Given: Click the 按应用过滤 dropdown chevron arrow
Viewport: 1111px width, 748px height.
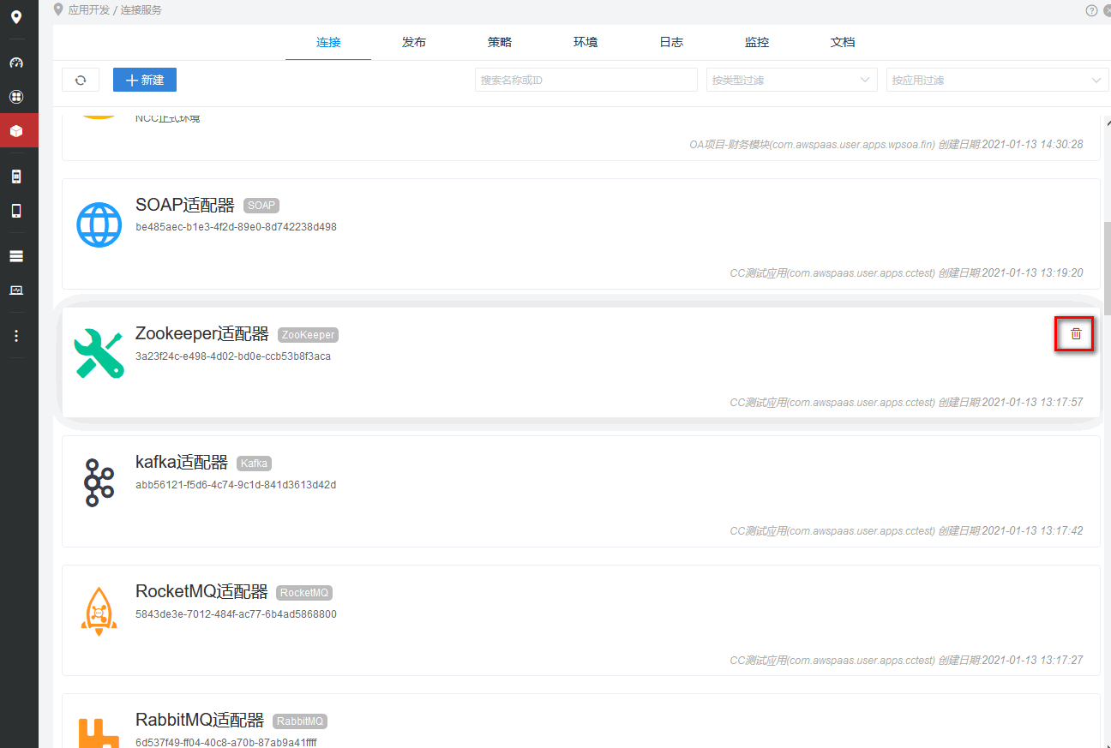Looking at the screenshot, I should [1096, 80].
